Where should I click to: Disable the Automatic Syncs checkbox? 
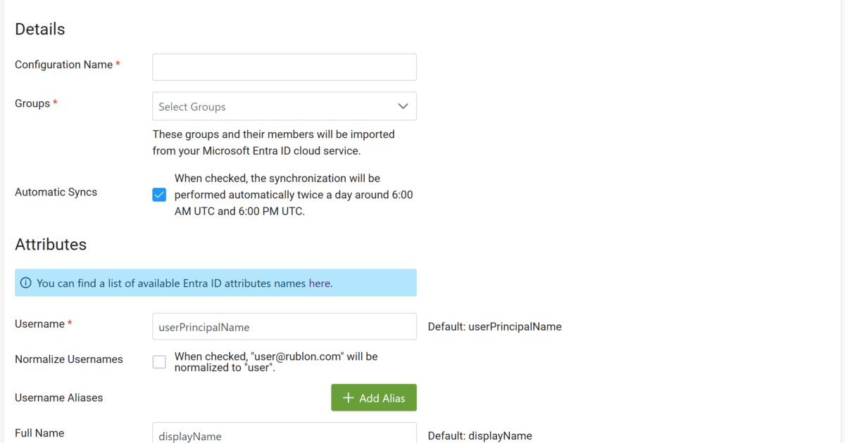click(x=159, y=195)
